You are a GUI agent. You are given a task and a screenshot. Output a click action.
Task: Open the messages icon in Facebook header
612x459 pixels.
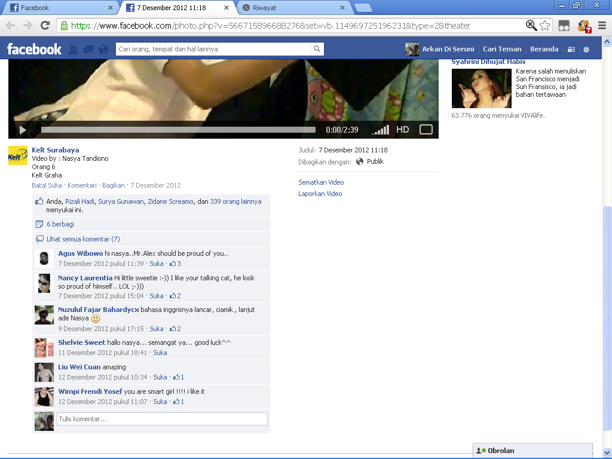pos(88,49)
